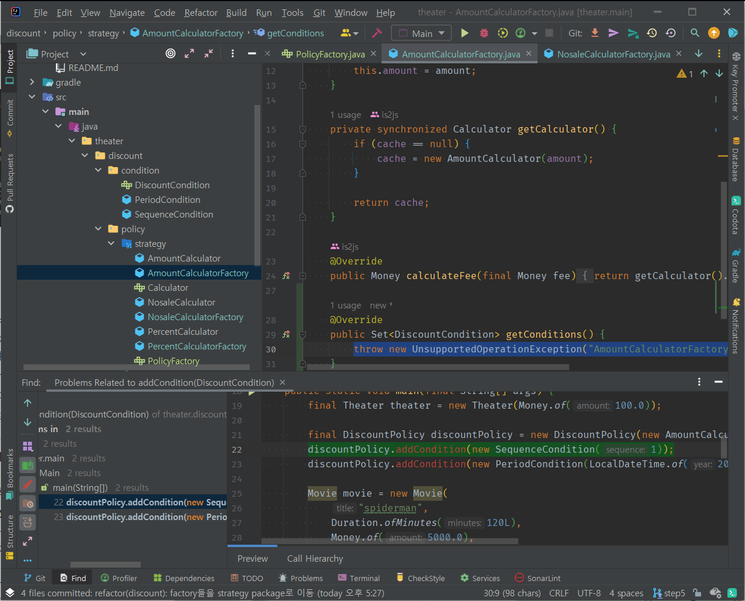Toggle write access pencil filter in Find panel
This screenshot has width=745, height=601.
pyautogui.click(x=28, y=484)
